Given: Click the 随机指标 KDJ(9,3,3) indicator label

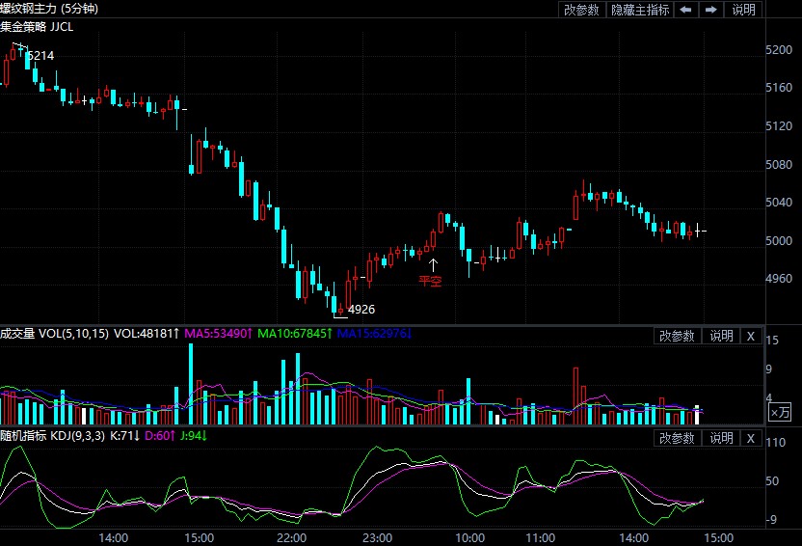Looking at the screenshot, I should 52,437.
